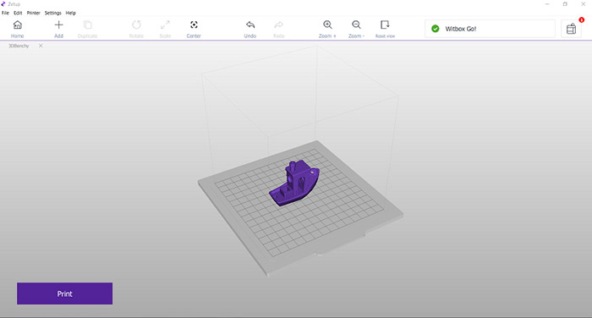Click the greyed Duplicate tool icon
Image resolution: width=592 pixels, height=318 pixels.
pyautogui.click(x=88, y=25)
